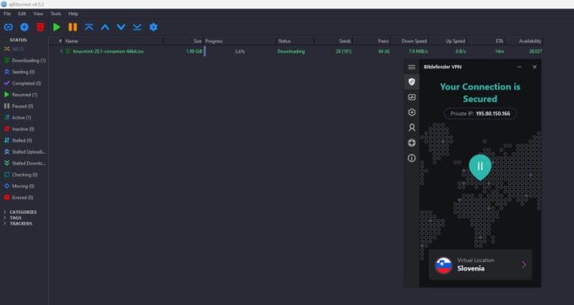Open Virtual Location Slovenia selector
This screenshot has height=305, width=574.
(x=480, y=264)
